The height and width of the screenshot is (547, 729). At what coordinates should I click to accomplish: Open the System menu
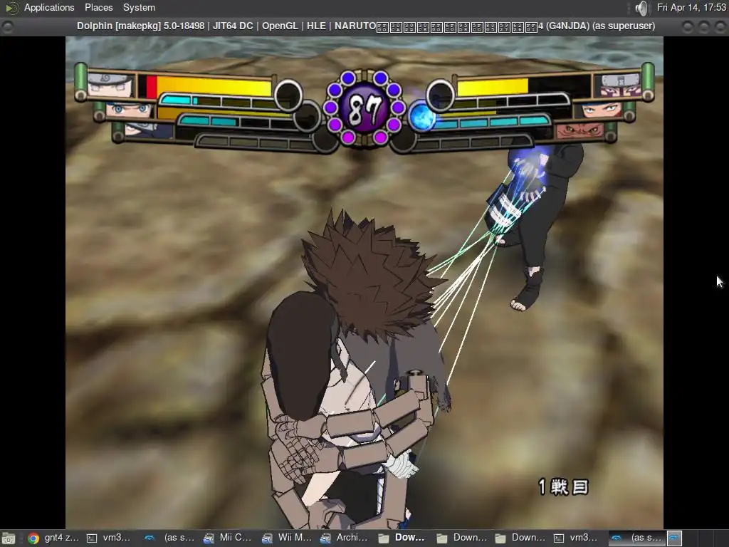point(139,7)
